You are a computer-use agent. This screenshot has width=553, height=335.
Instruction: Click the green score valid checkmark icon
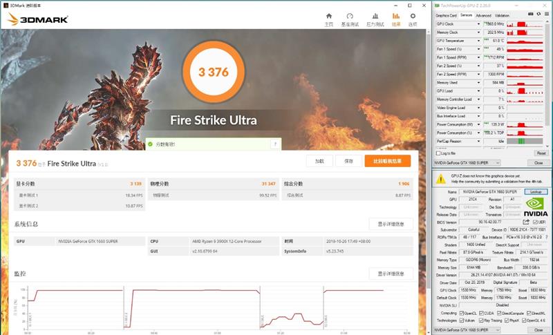point(150,144)
